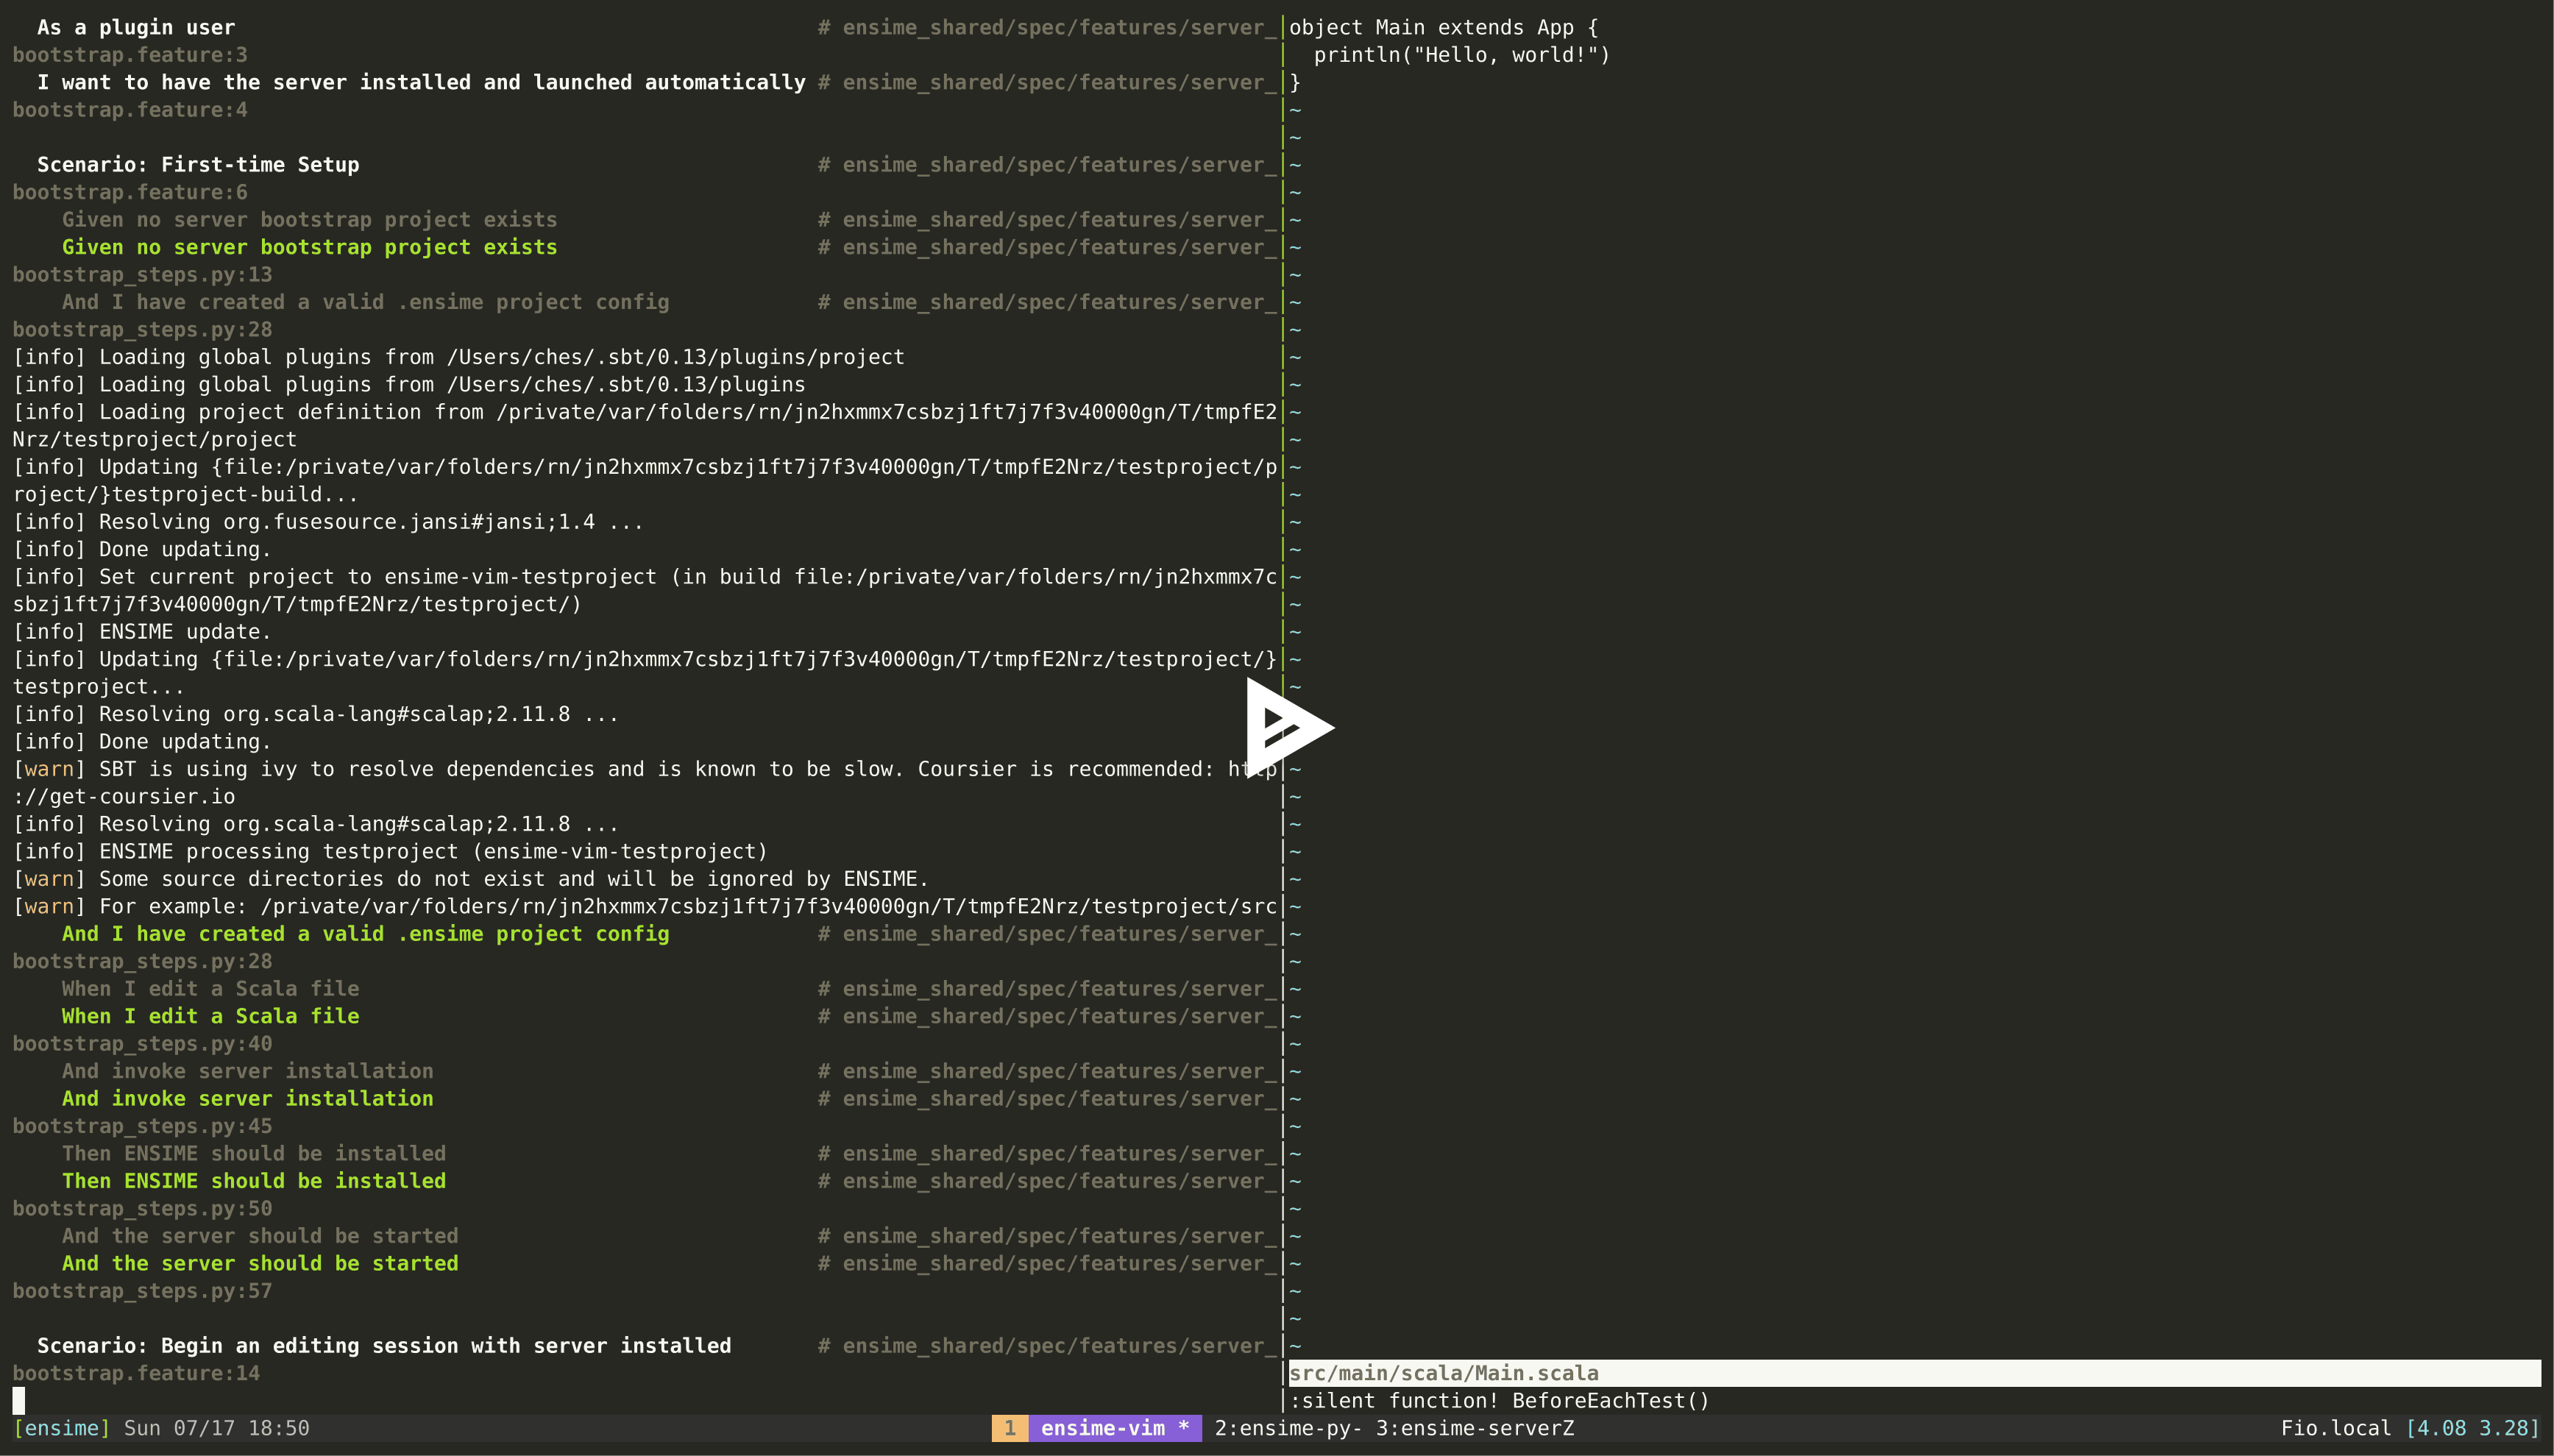The height and width of the screenshot is (1456, 2554).
Task: Open the get-coursier.io link
Action: [x=125, y=796]
